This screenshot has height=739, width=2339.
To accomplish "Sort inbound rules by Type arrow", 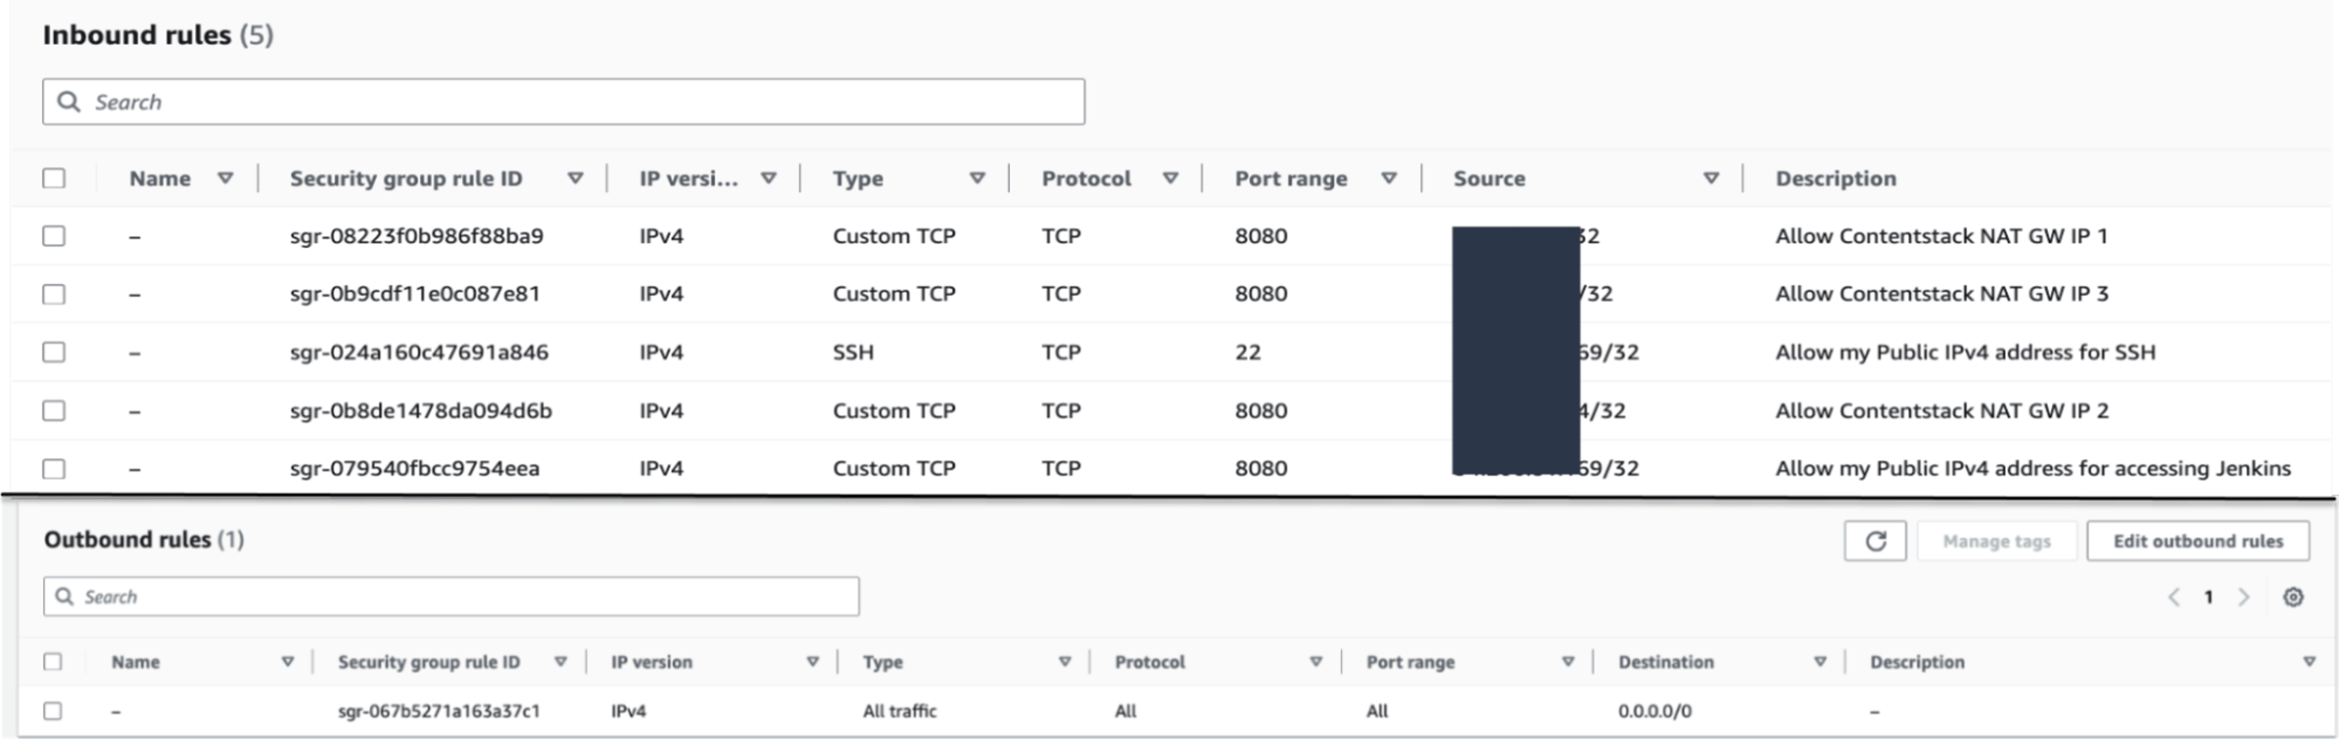I will click(x=977, y=178).
